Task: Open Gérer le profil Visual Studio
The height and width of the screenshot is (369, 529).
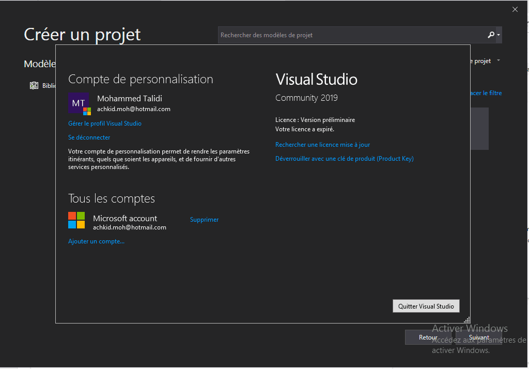Action: tap(105, 124)
